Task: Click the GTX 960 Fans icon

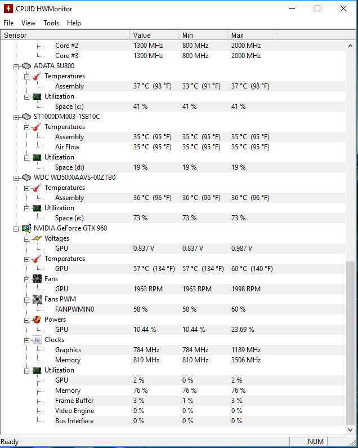Action: (37, 279)
